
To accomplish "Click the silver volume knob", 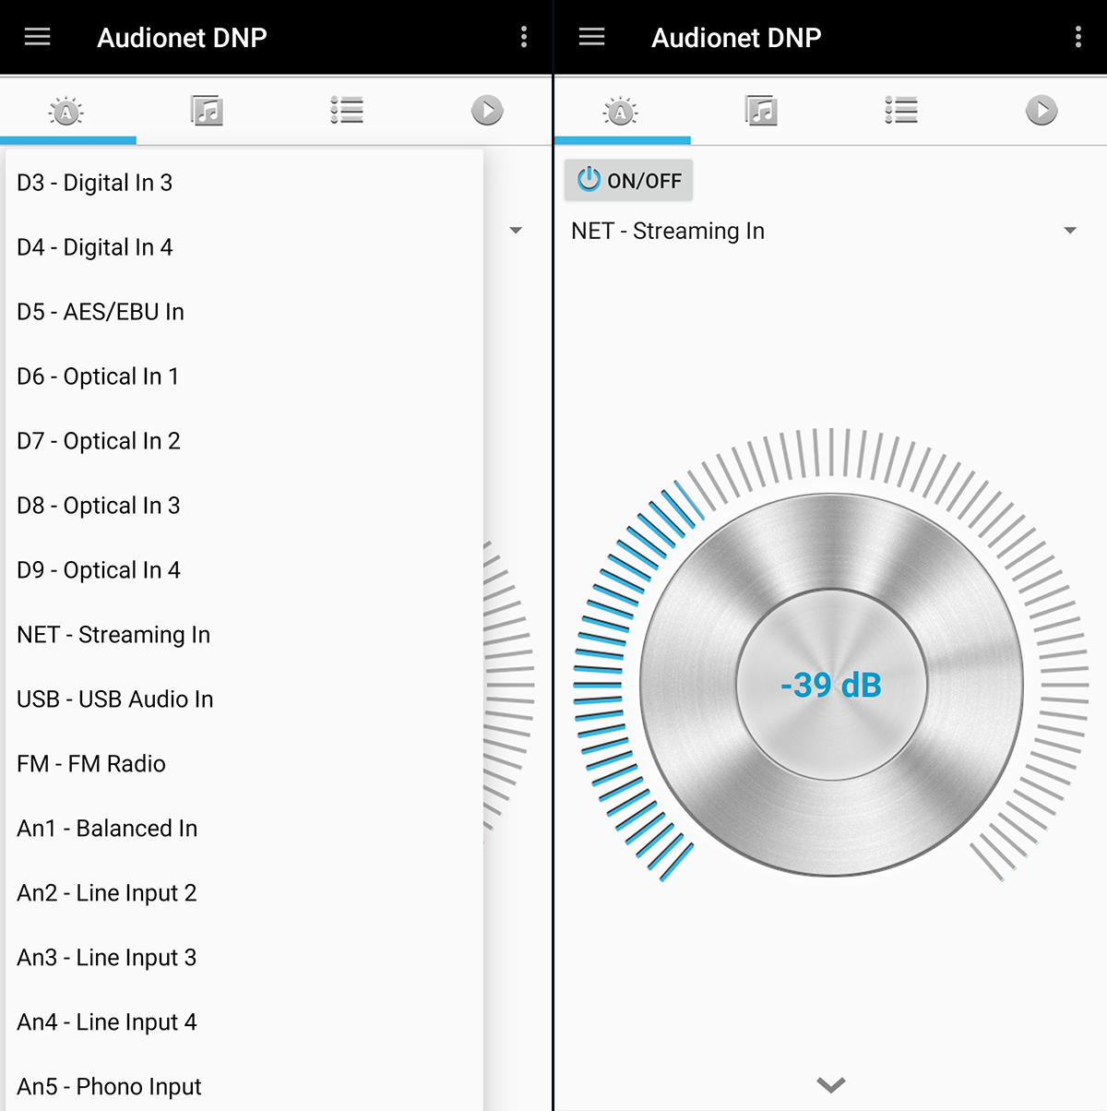I will [831, 685].
